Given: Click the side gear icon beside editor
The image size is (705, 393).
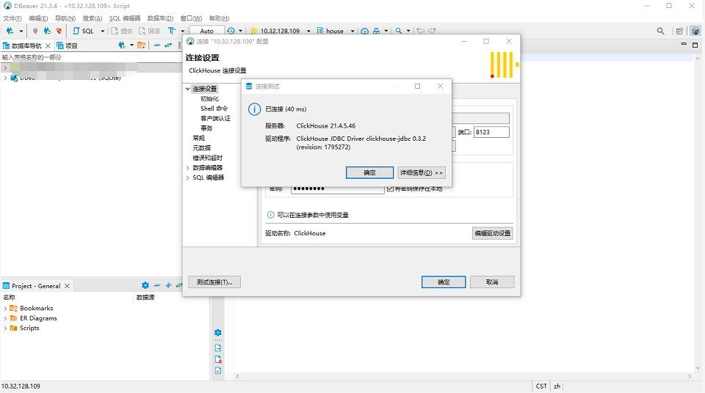Looking at the screenshot, I should [218, 333].
